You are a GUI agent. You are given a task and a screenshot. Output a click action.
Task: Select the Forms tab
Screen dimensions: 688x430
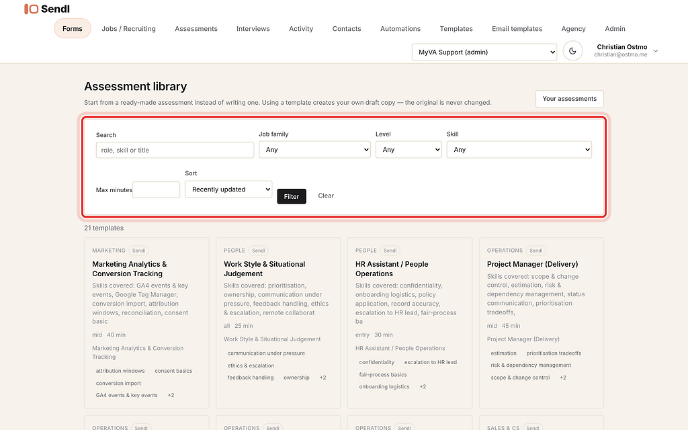[x=73, y=28]
